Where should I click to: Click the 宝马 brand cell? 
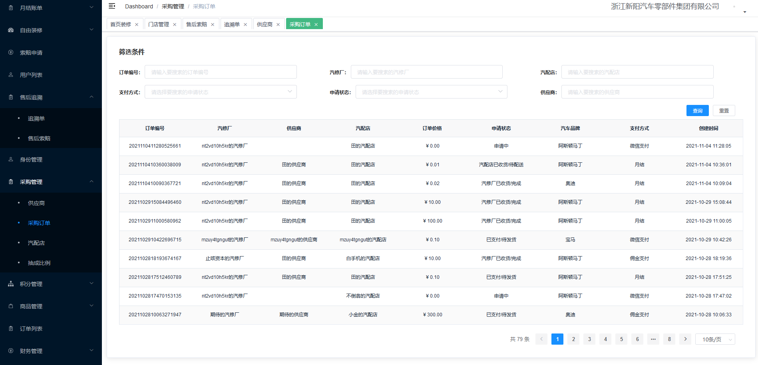coord(570,240)
